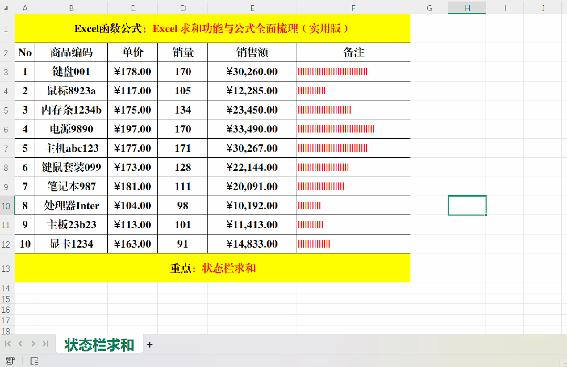
Task: Click the 销量 header cell
Action: pyautogui.click(x=183, y=53)
